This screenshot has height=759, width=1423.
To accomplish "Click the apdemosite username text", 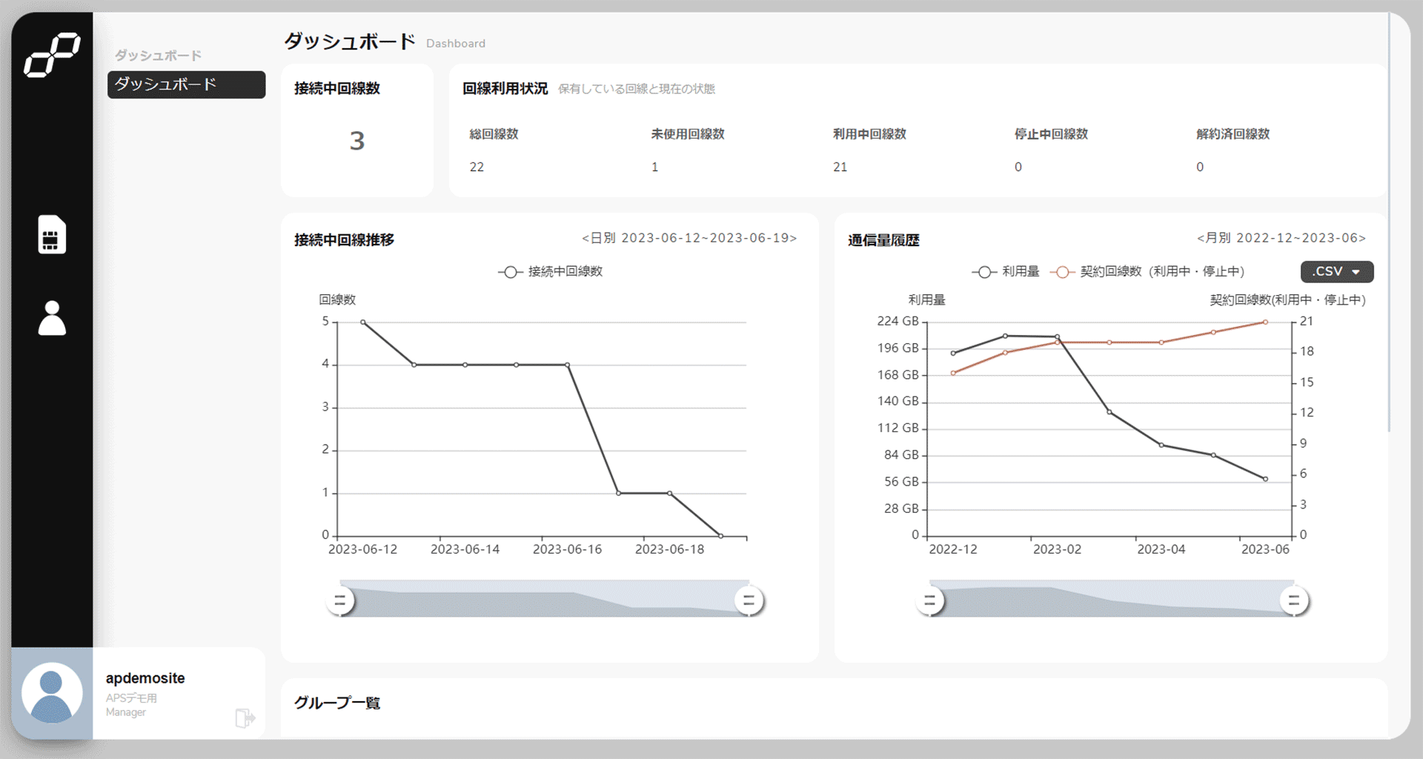I will (145, 678).
